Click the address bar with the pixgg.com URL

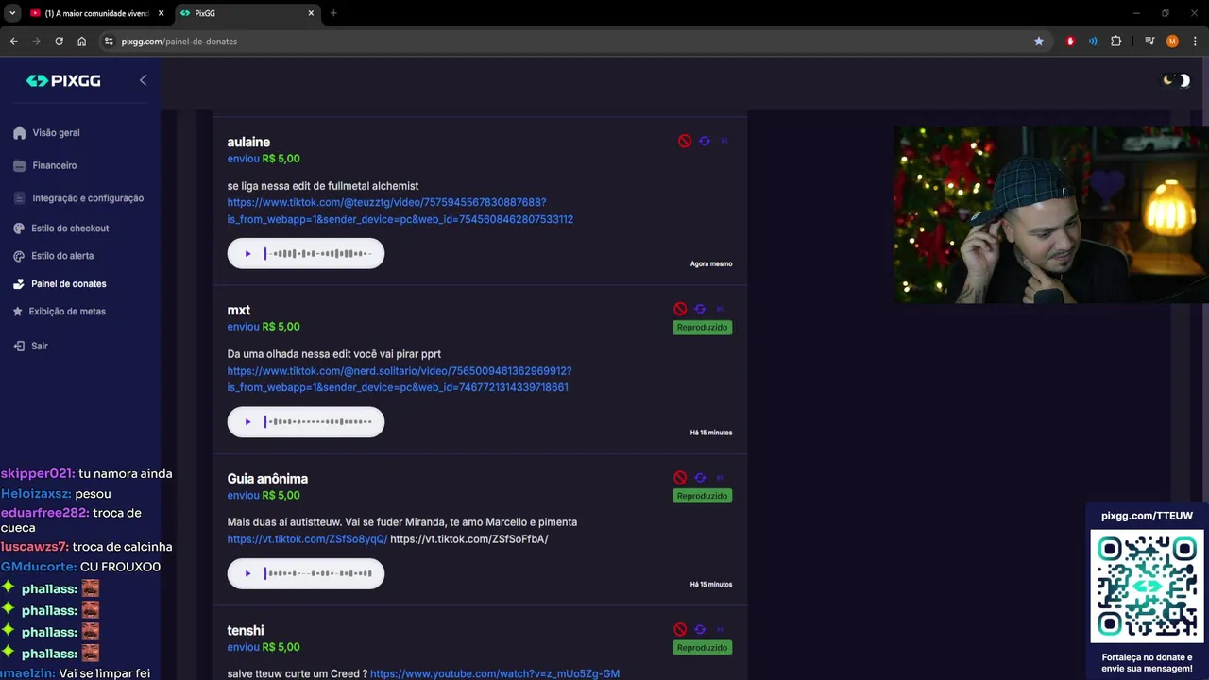click(x=567, y=42)
